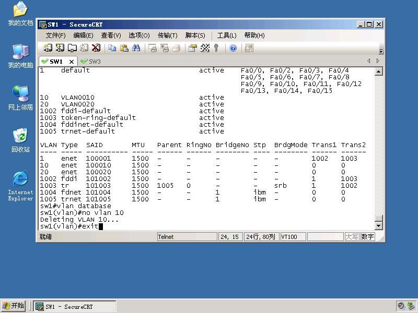The image size is (418, 313).
Task: Click the Paste clipboard icon
Action: (124, 48)
